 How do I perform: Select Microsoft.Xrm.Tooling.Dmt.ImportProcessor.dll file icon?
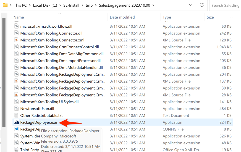point(16,61)
